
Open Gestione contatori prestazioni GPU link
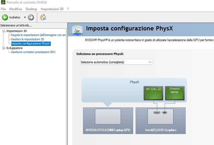point(33,52)
